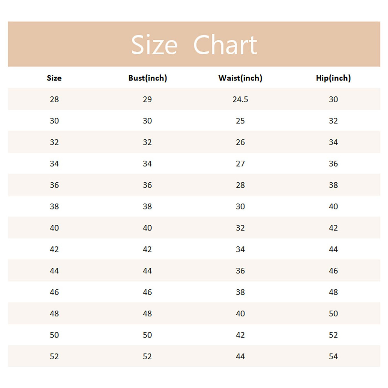This screenshot has height=388, width=388.
Task: Click the Hip(inch) column header
Action: coord(333,78)
